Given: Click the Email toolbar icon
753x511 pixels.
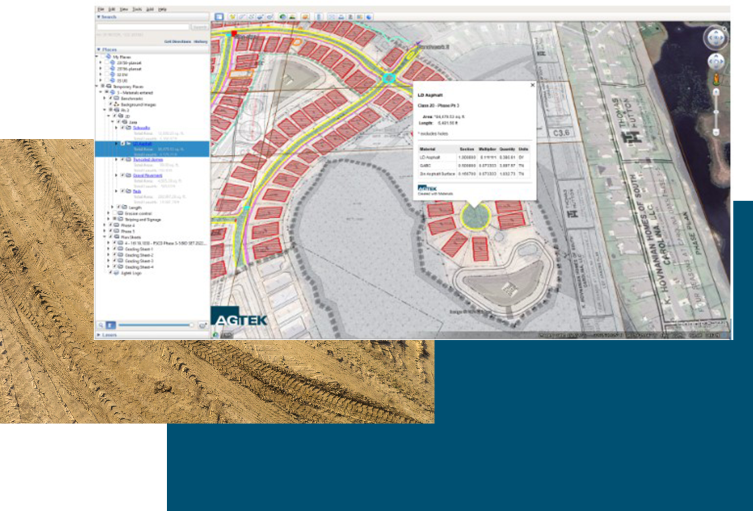Looking at the screenshot, I should 332,17.
